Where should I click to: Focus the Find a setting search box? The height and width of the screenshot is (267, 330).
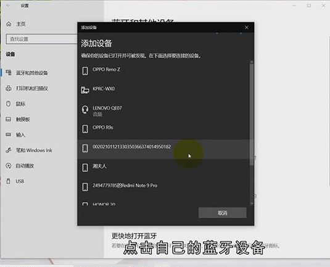(42, 39)
